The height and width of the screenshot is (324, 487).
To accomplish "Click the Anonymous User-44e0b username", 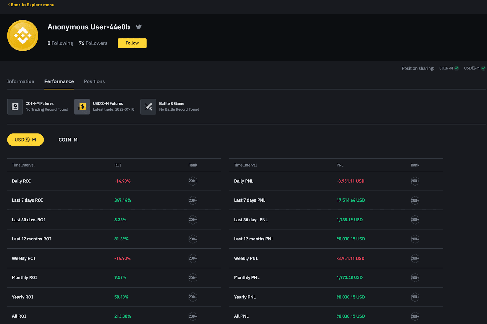I will pyautogui.click(x=89, y=27).
